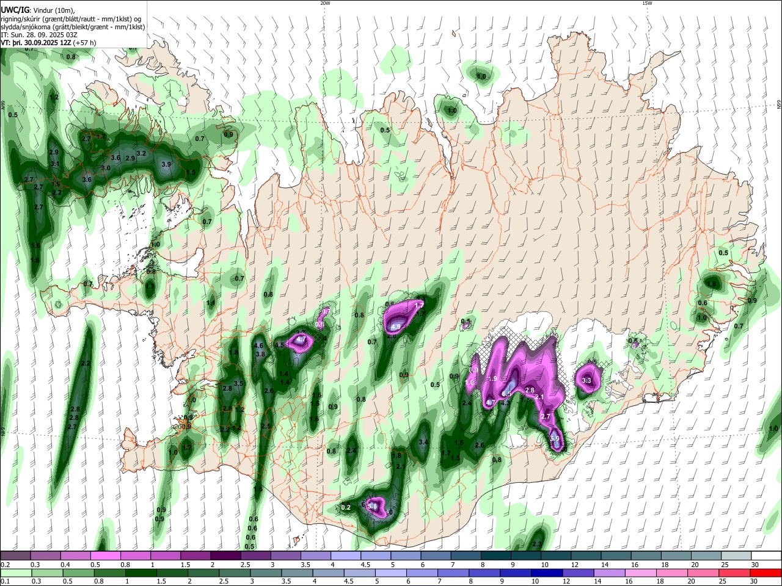The image size is (782, 586).
Task: Click the 'VT: þri. 30.09.2025 12Z' valid time
Action: point(37,43)
